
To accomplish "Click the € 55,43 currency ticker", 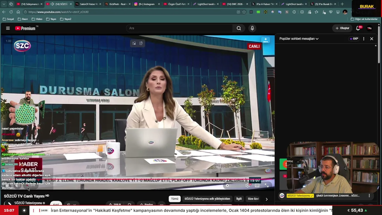I will (357, 211).
